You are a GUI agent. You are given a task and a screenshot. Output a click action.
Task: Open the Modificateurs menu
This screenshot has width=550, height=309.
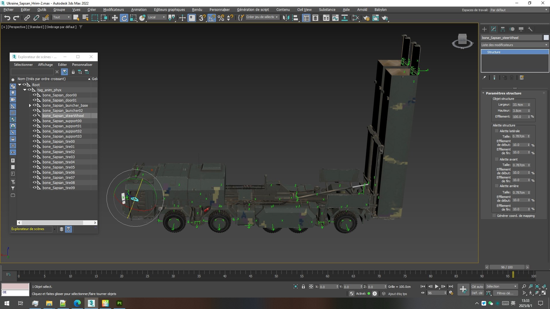(113, 9)
